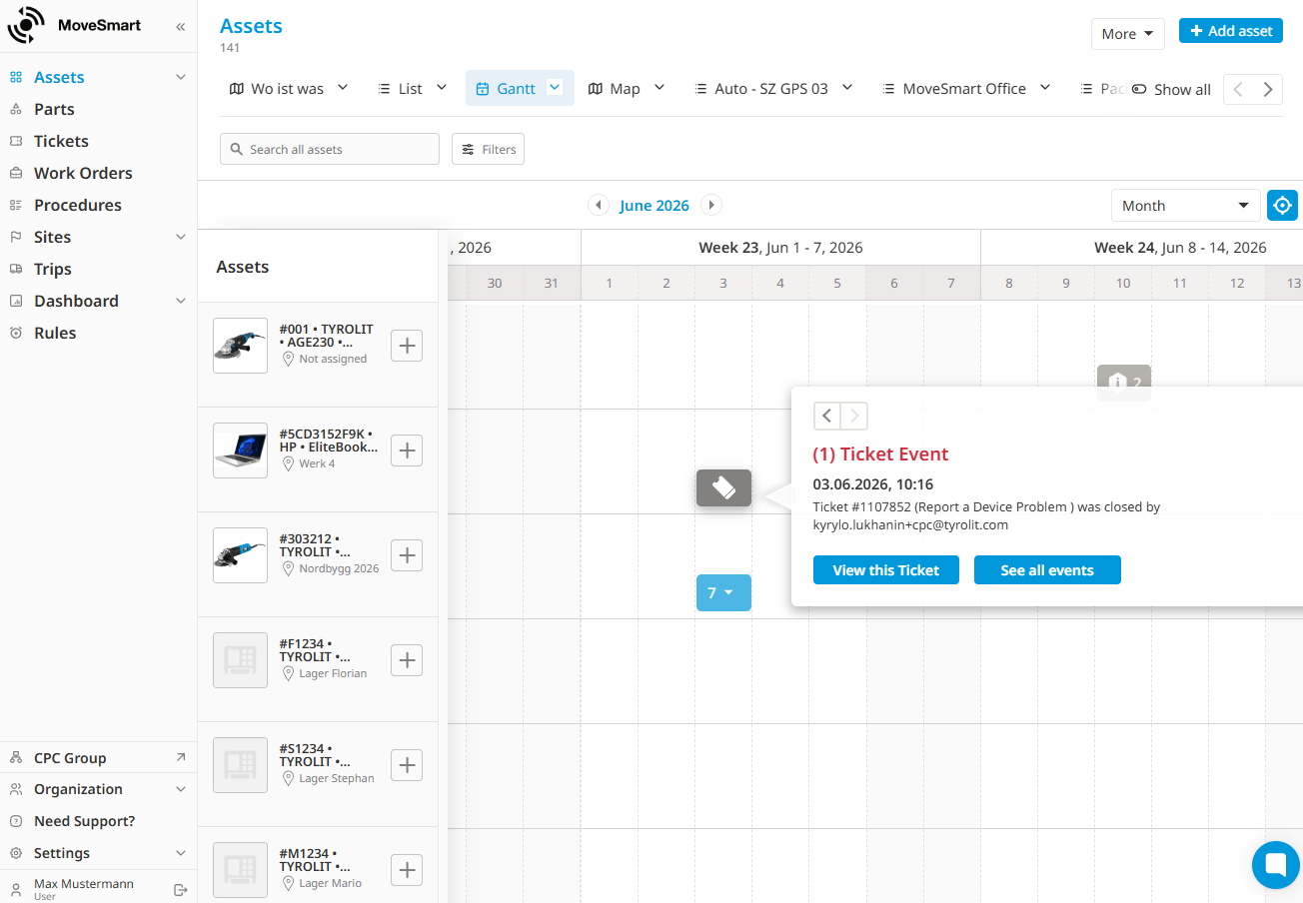Click the Add asset button
The image size is (1303, 903).
pos(1231,31)
